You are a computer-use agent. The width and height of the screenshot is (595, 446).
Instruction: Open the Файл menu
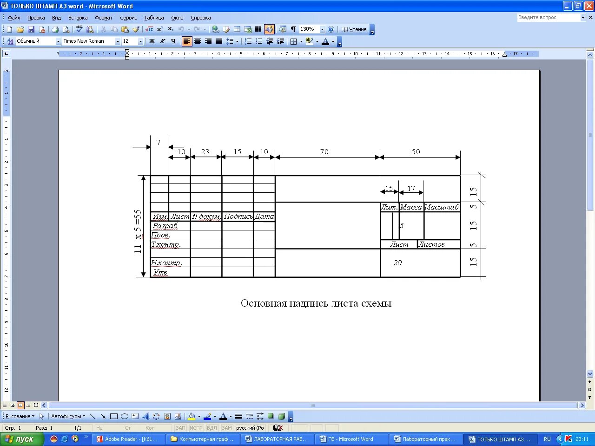tap(14, 18)
